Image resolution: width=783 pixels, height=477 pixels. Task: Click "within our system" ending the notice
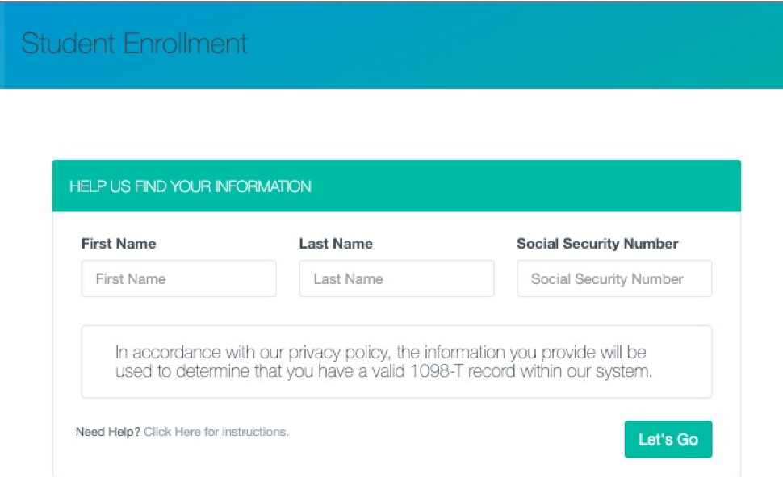click(x=597, y=372)
